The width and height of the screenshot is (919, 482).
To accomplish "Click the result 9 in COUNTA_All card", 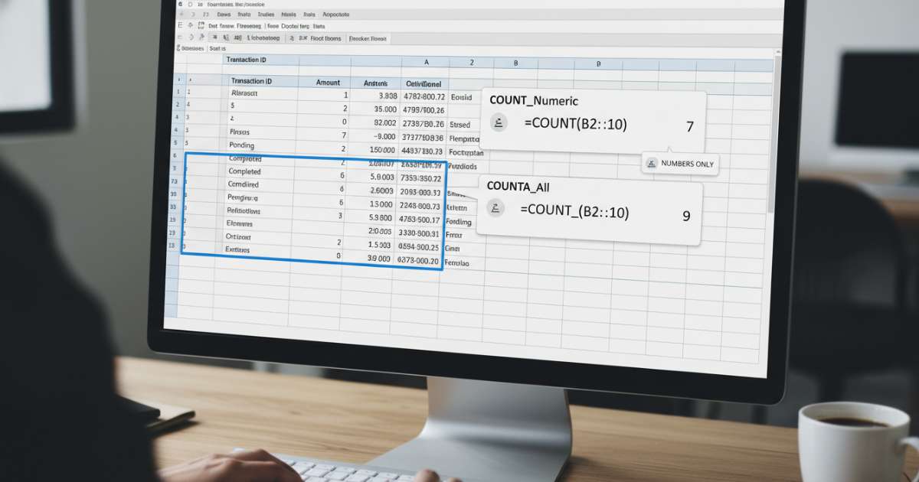I will point(686,216).
